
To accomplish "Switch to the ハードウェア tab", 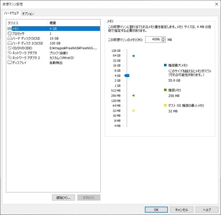I will click(x=11, y=13).
